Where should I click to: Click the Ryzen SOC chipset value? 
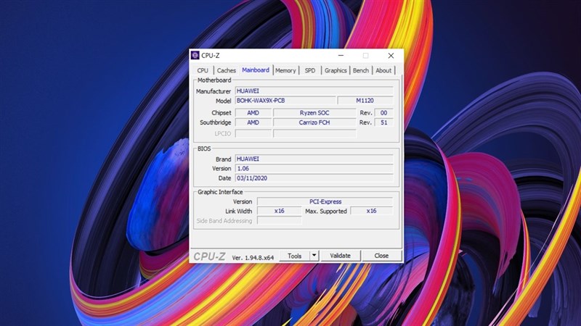pyautogui.click(x=314, y=113)
